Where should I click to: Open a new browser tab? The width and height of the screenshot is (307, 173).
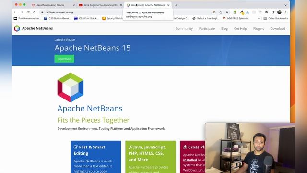176,5
